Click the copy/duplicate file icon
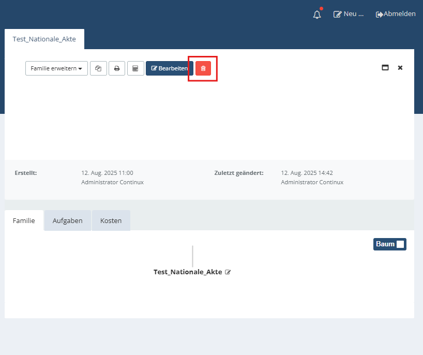Viewport: 423px width, 355px height. click(98, 68)
